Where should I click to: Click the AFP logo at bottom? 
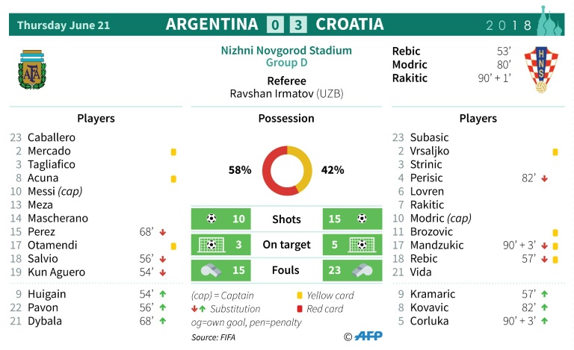pos(368,336)
